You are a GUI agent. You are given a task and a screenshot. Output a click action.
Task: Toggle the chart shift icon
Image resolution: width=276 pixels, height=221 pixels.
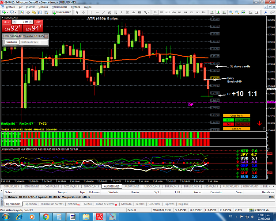[x=257, y=12]
